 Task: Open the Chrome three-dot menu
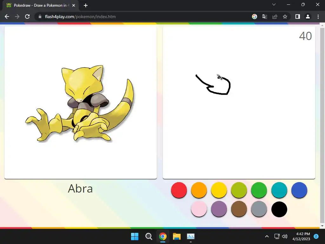coord(318,17)
